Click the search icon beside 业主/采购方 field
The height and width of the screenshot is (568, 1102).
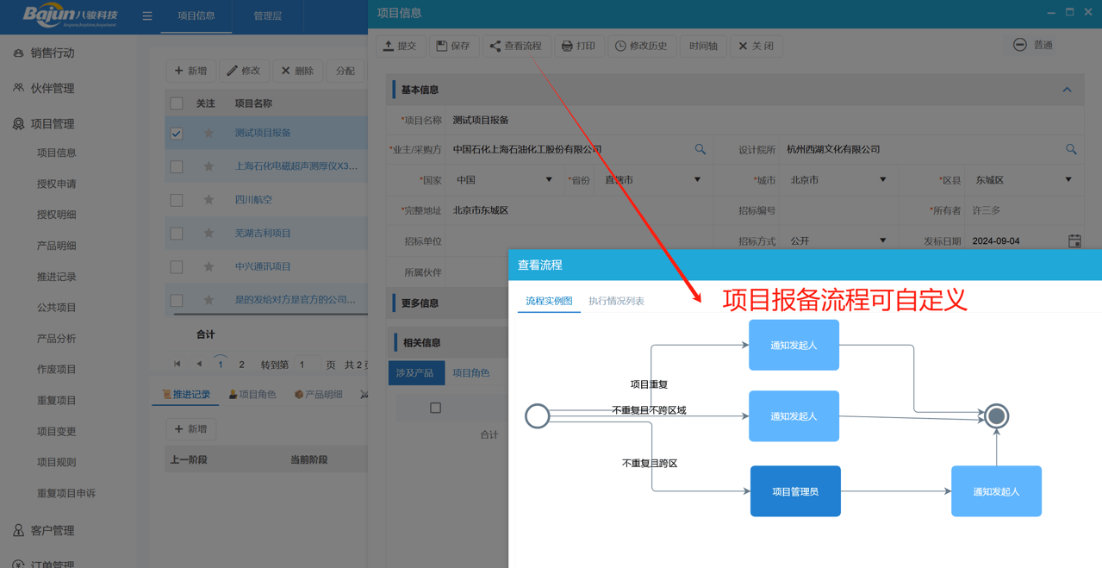pyautogui.click(x=700, y=149)
